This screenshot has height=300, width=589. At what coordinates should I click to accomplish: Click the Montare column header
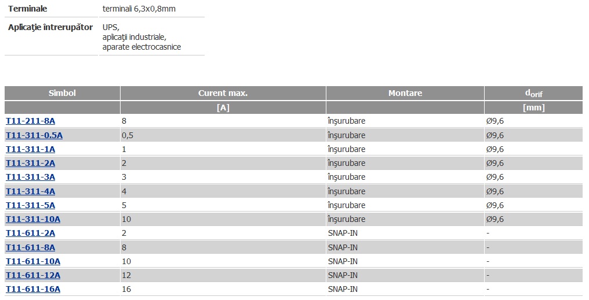tap(405, 93)
